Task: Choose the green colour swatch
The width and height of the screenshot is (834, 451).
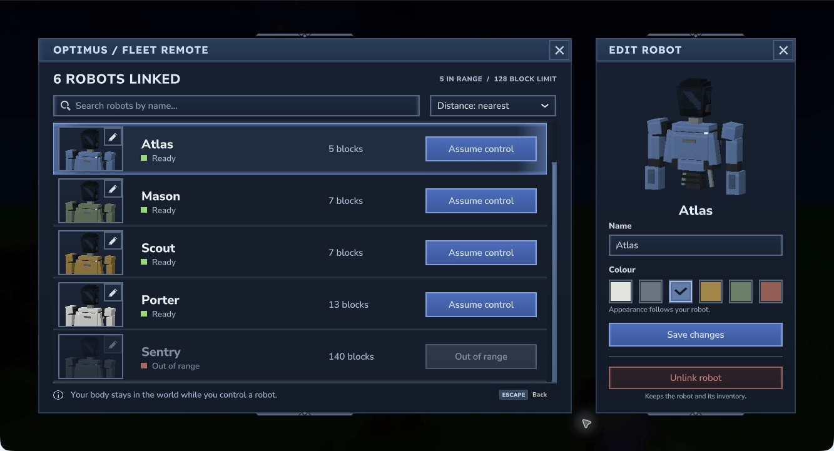Action: pyautogui.click(x=741, y=291)
